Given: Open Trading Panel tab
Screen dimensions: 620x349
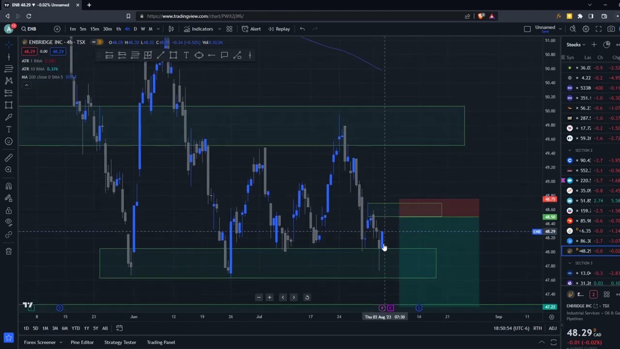Looking at the screenshot, I should pos(161,342).
